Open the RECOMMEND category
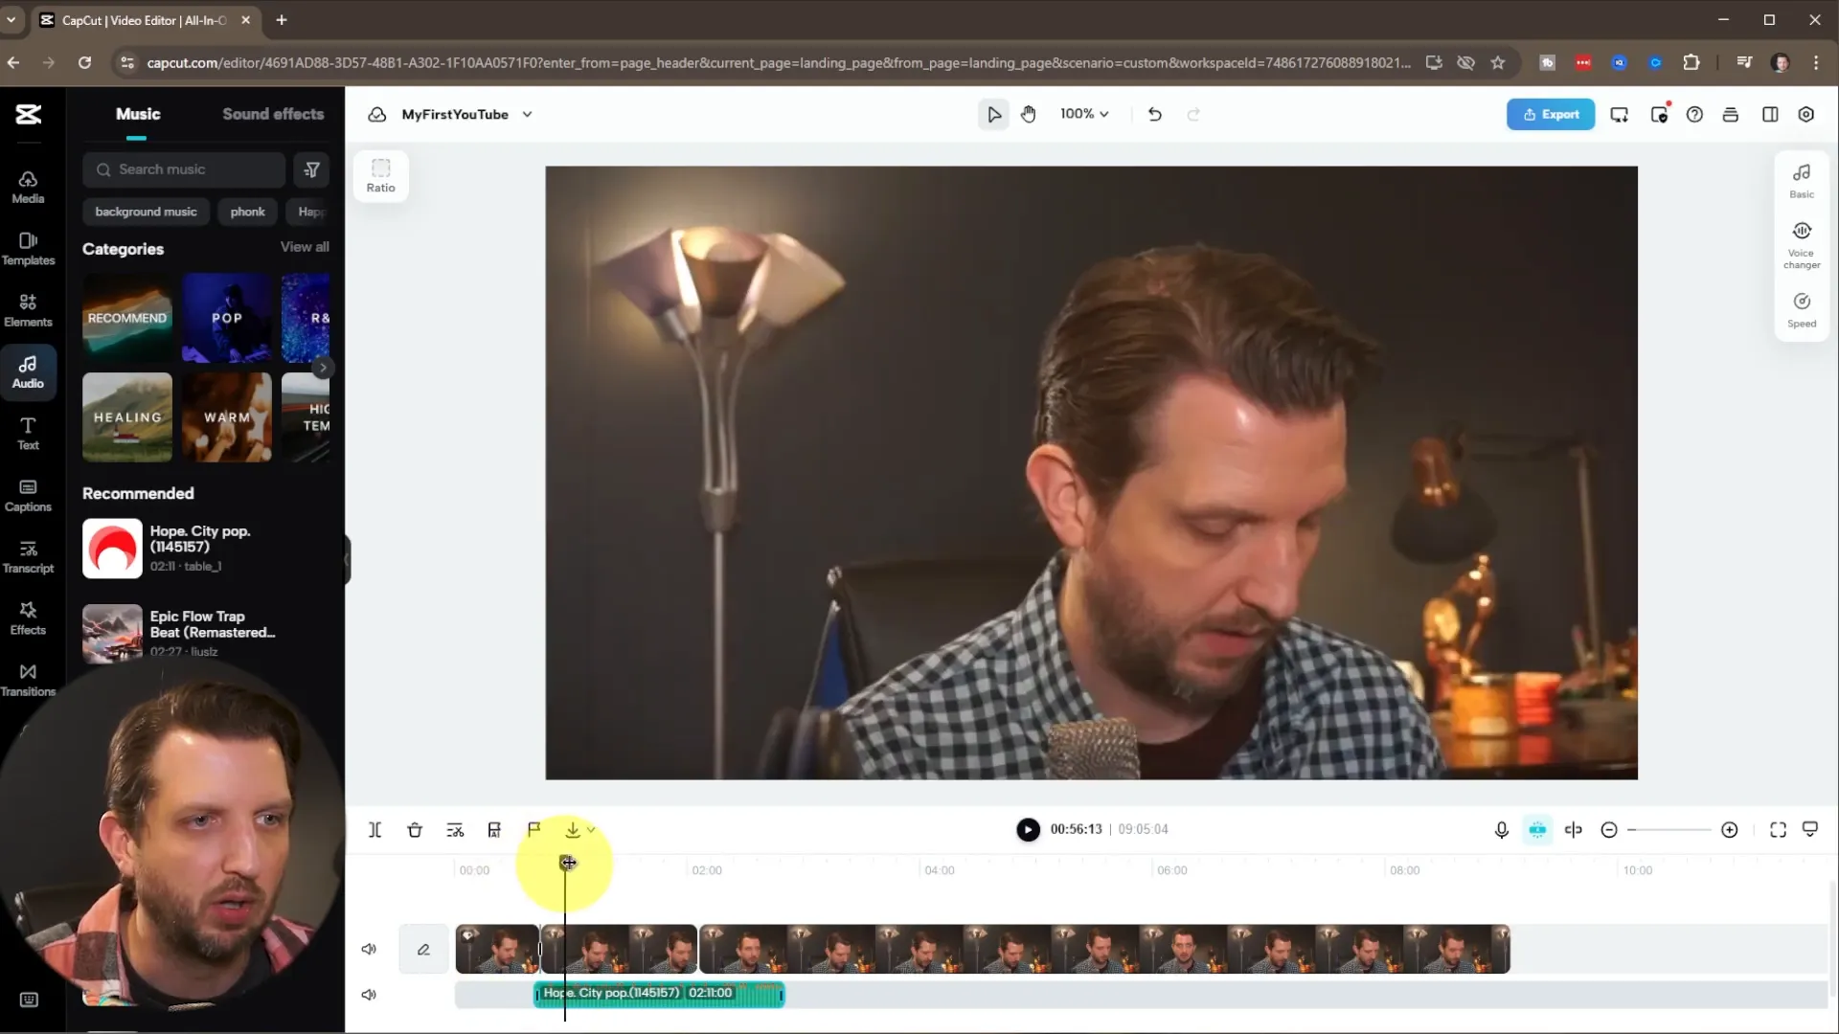The height and width of the screenshot is (1034, 1839). (127, 318)
